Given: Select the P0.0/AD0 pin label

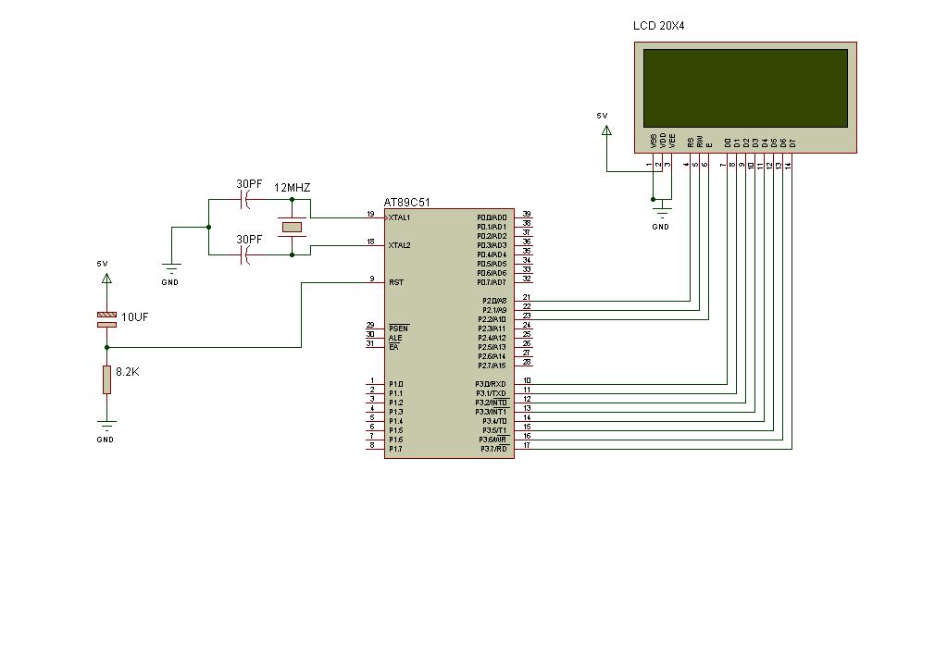Looking at the screenshot, I should [492, 217].
